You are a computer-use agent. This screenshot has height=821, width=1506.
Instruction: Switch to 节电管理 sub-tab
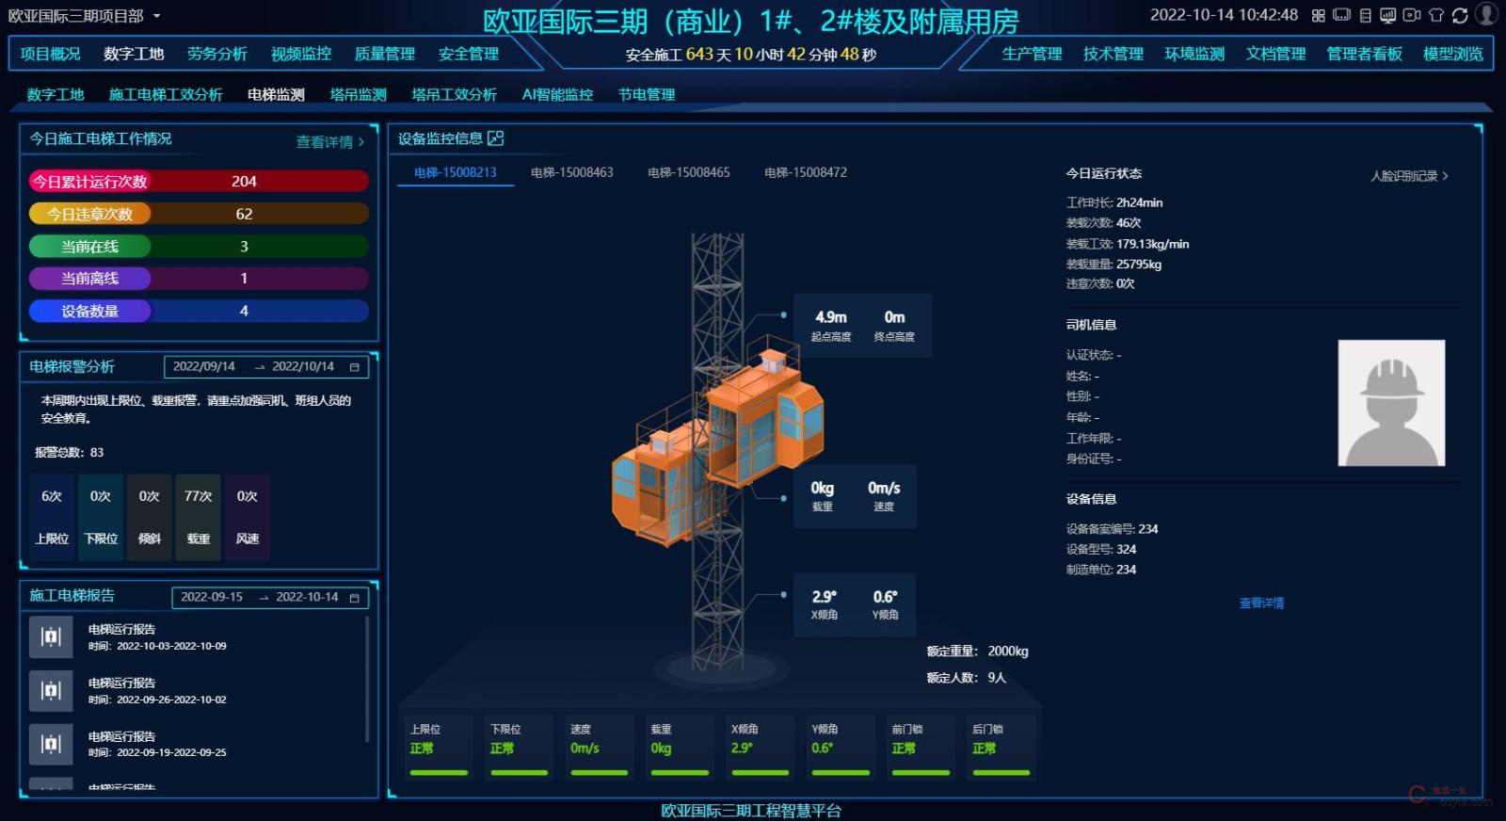tap(647, 94)
